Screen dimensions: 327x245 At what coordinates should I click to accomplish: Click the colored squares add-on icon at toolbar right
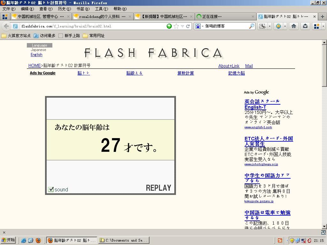click(316, 26)
